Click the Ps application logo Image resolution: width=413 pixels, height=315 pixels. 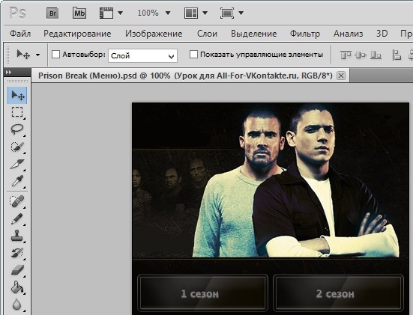coord(18,13)
